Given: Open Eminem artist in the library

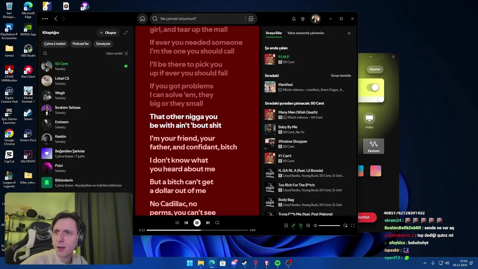Looking at the screenshot, I should pyautogui.click(x=85, y=124).
